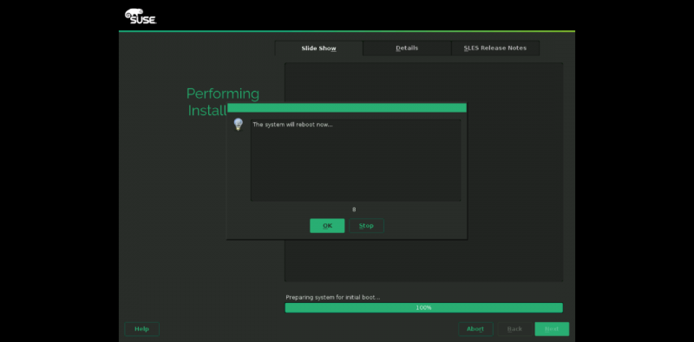Click the greyed-out Back button
The image size is (694, 342).
pos(514,329)
